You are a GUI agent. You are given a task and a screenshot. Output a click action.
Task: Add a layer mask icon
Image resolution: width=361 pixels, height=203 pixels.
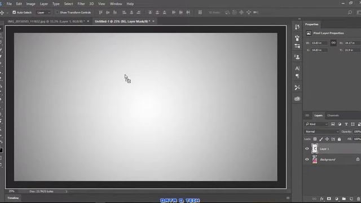329,199
